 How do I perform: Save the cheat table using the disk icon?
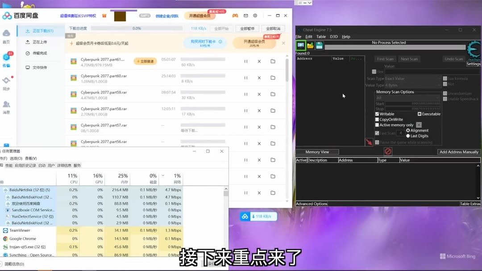320,45
